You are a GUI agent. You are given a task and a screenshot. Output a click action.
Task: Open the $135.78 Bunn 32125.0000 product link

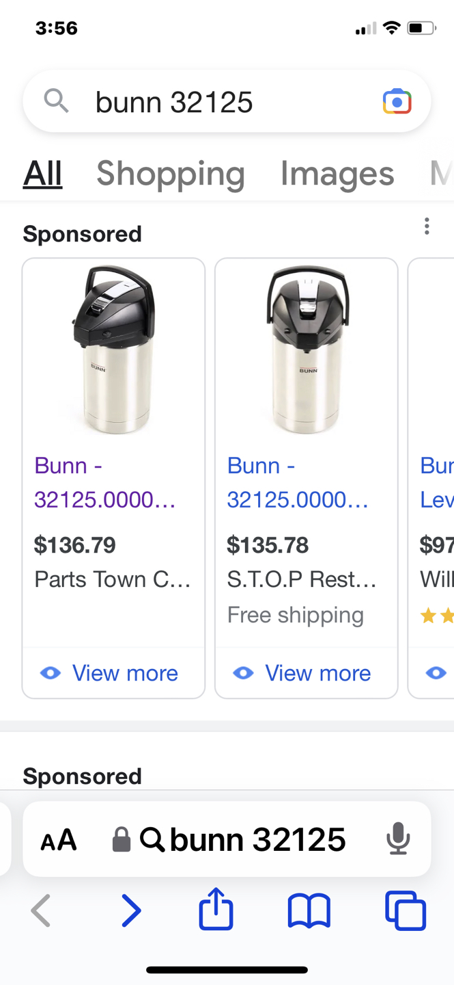pyautogui.click(x=298, y=482)
